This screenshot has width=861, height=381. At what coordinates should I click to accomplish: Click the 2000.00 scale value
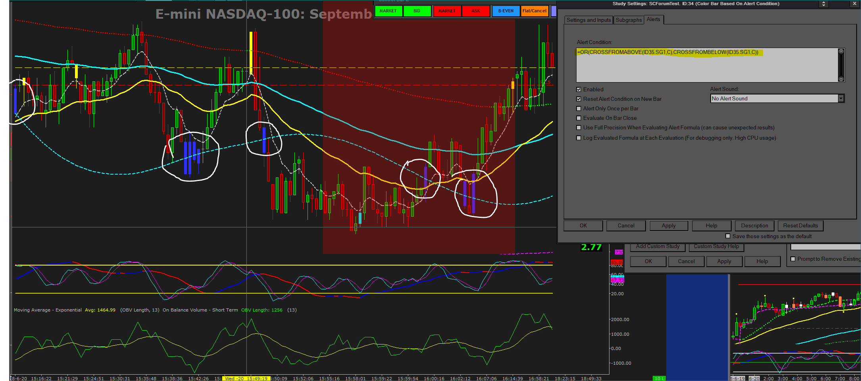pos(620,319)
